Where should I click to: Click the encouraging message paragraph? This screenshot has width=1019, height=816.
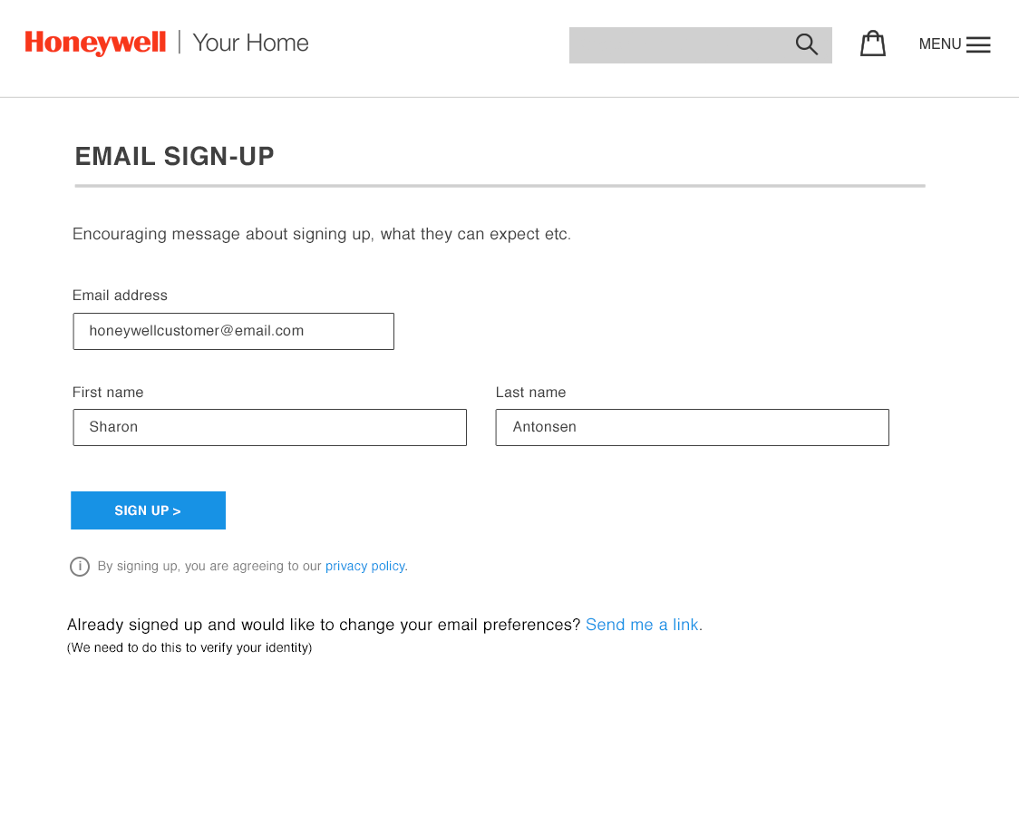tap(322, 234)
